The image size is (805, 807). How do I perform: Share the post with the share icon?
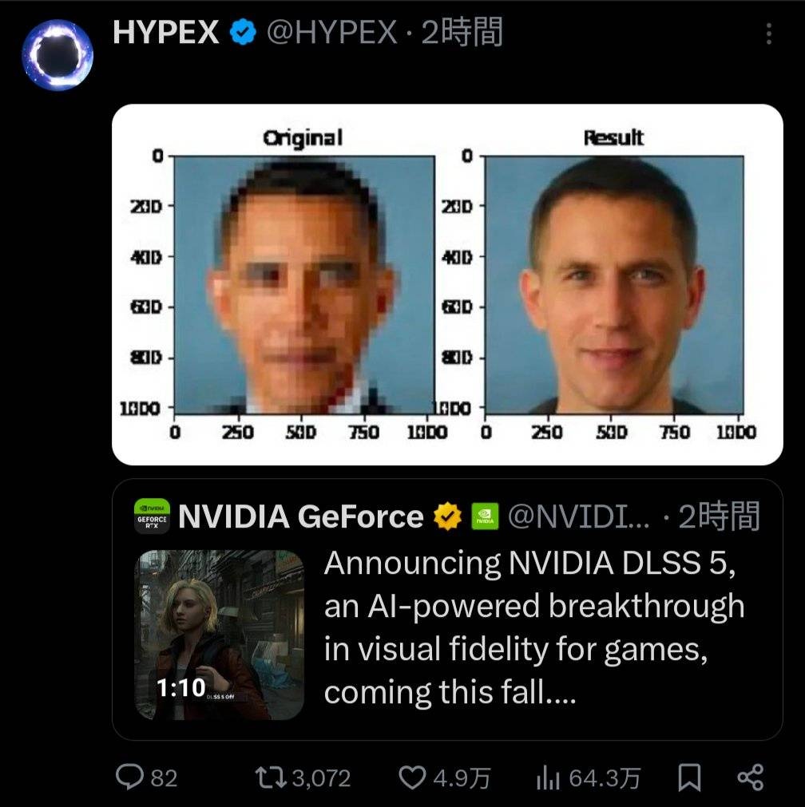(x=751, y=777)
